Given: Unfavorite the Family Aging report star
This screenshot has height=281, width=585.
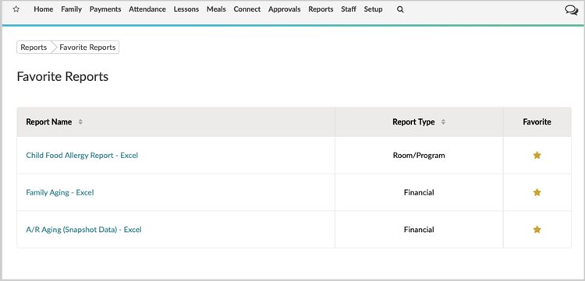Looking at the screenshot, I should click(537, 192).
